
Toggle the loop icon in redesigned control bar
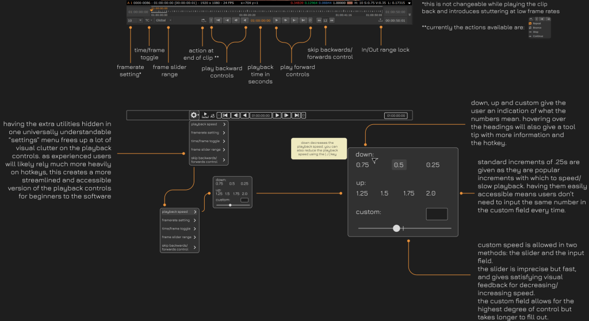212,115
